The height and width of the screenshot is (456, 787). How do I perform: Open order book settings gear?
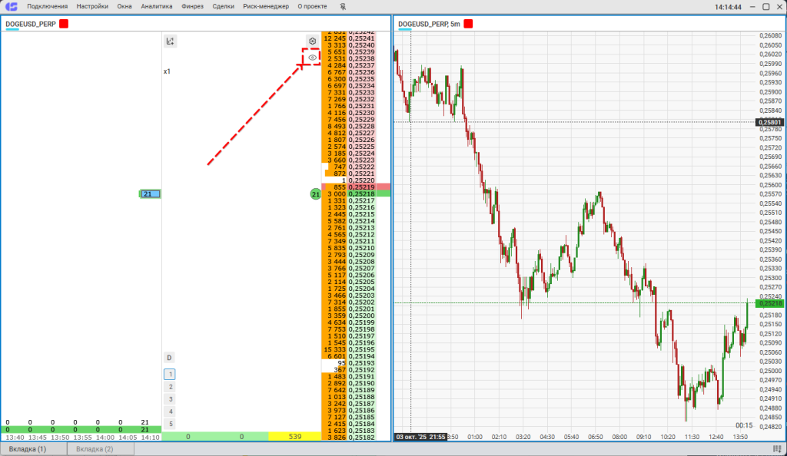(312, 41)
